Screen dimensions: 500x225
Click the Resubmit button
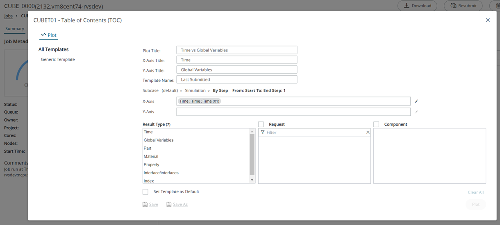point(464,6)
